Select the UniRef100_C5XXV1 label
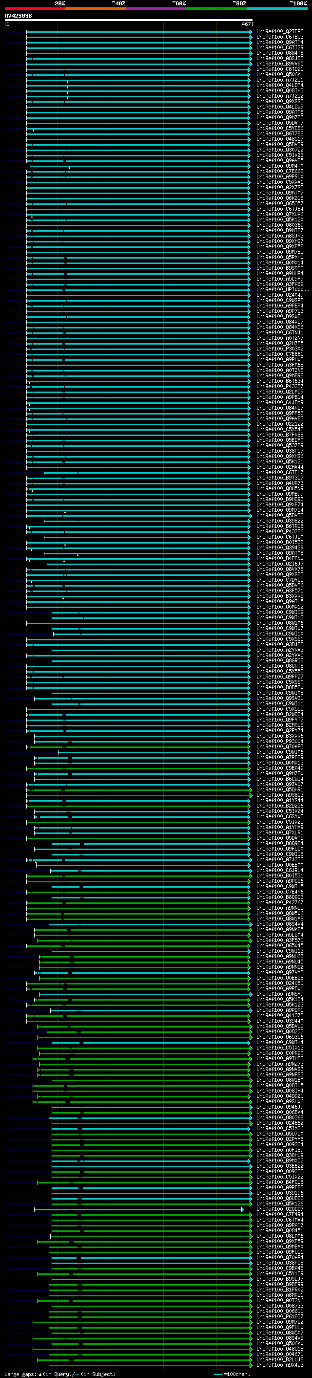The height and width of the screenshot is (1378, 312). (x=280, y=182)
